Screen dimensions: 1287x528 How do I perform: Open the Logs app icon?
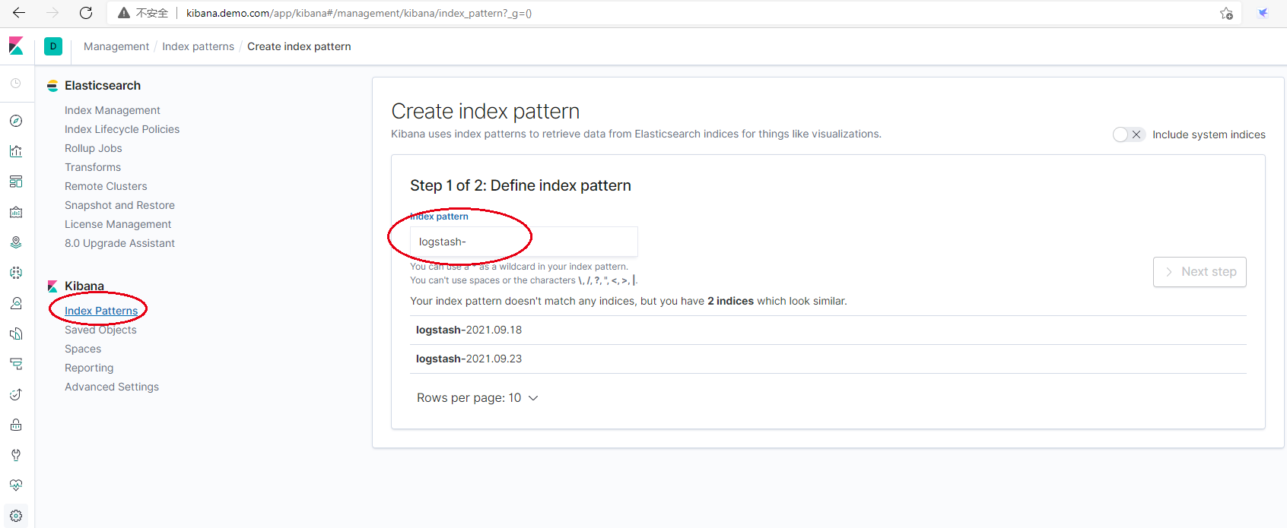pos(16,334)
